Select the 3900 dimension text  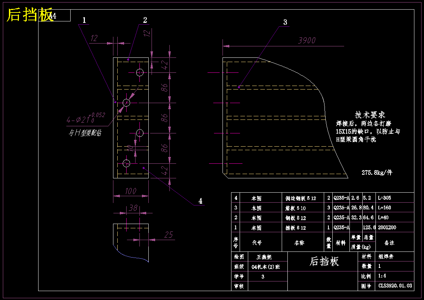click(x=307, y=41)
